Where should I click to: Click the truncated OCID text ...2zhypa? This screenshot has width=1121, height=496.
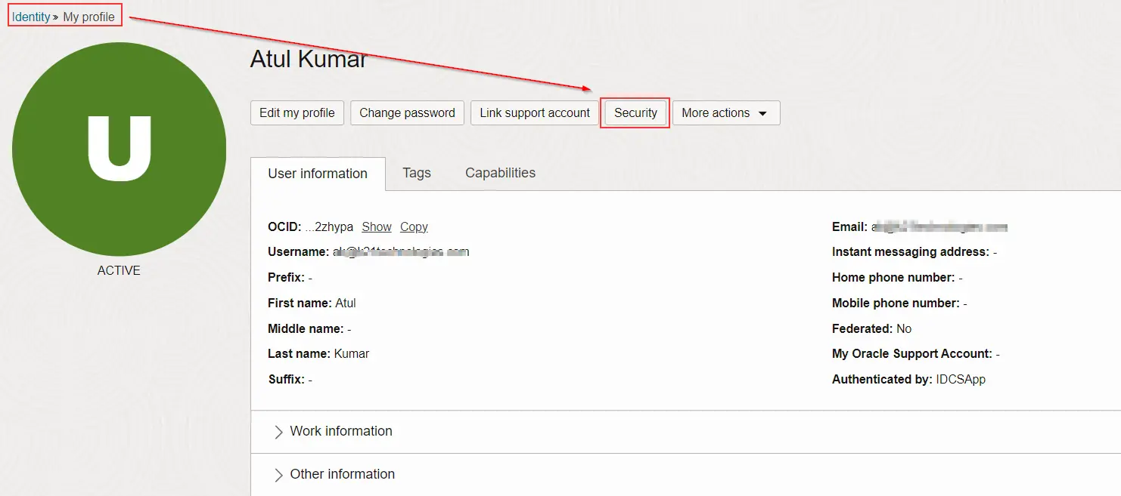pyautogui.click(x=329, y=227)
